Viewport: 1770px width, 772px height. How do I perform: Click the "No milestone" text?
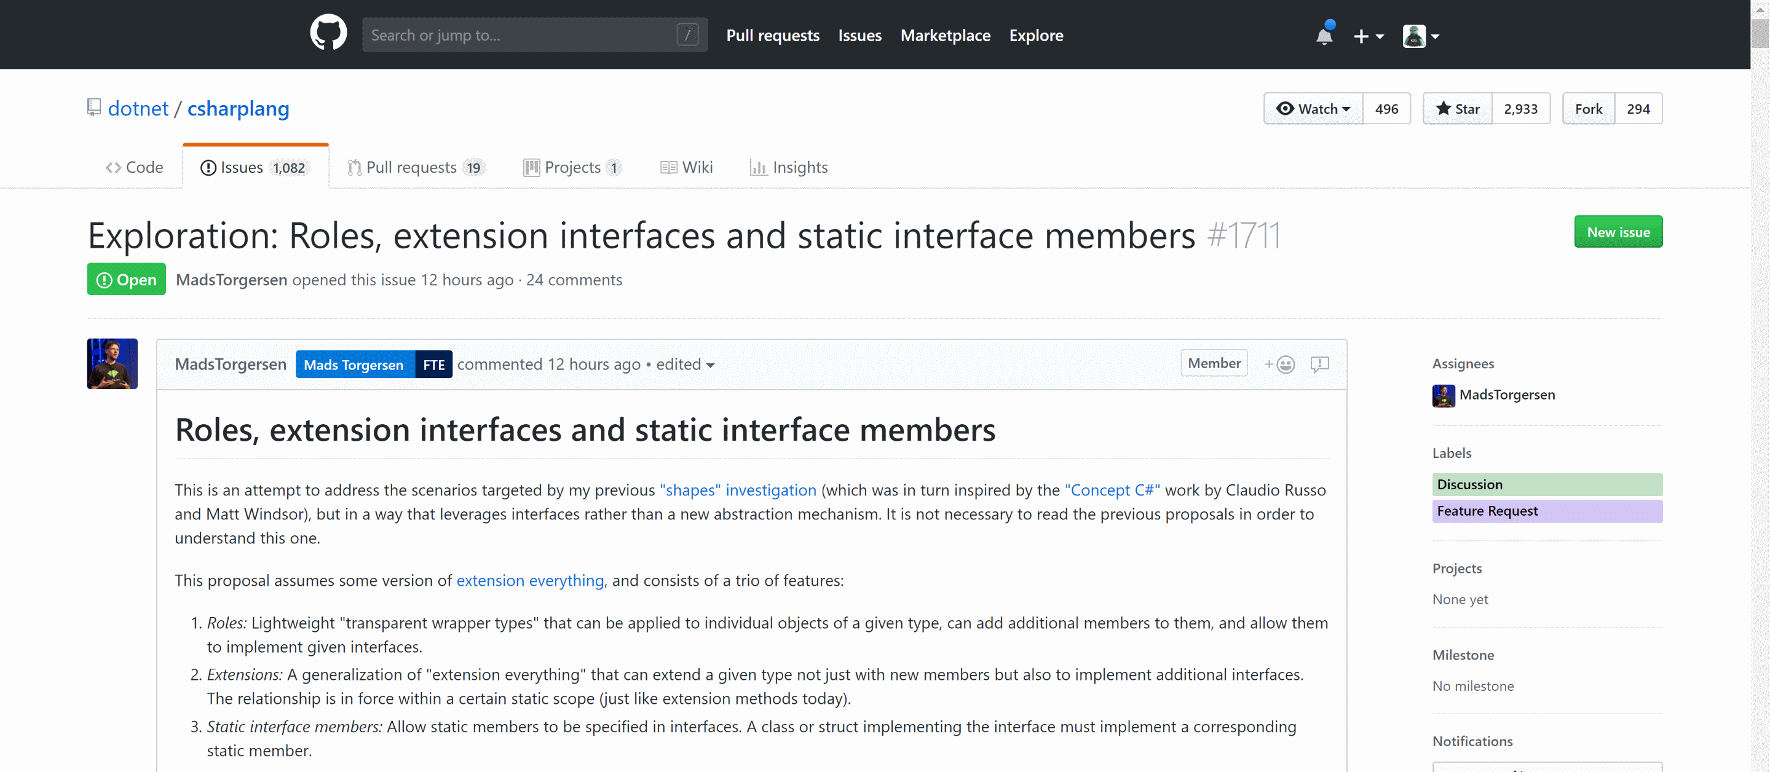point(1472,686)
